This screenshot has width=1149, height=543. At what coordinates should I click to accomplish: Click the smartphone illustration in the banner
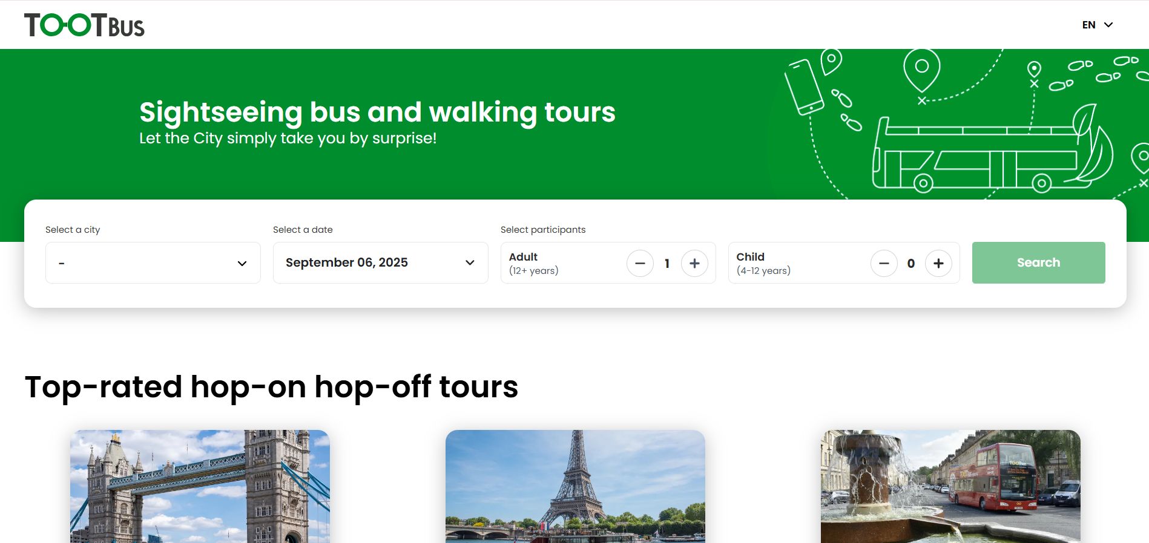click(x=803, y=86)
